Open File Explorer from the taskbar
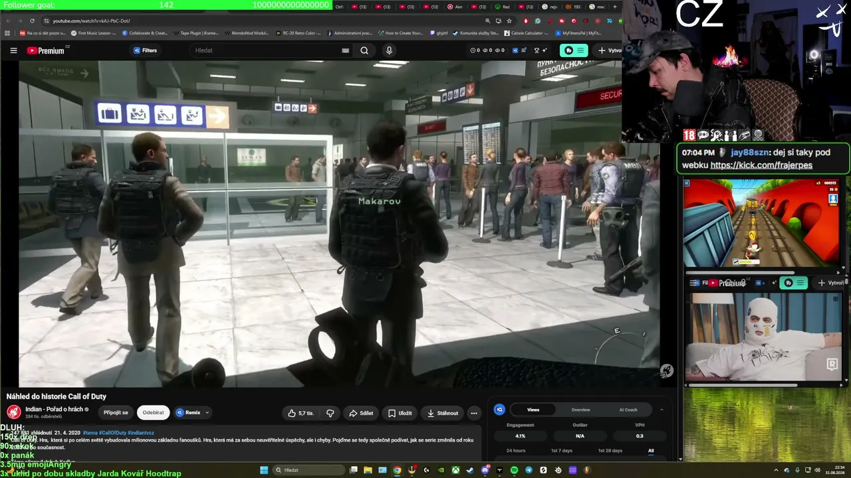 [x=368, y=470]
